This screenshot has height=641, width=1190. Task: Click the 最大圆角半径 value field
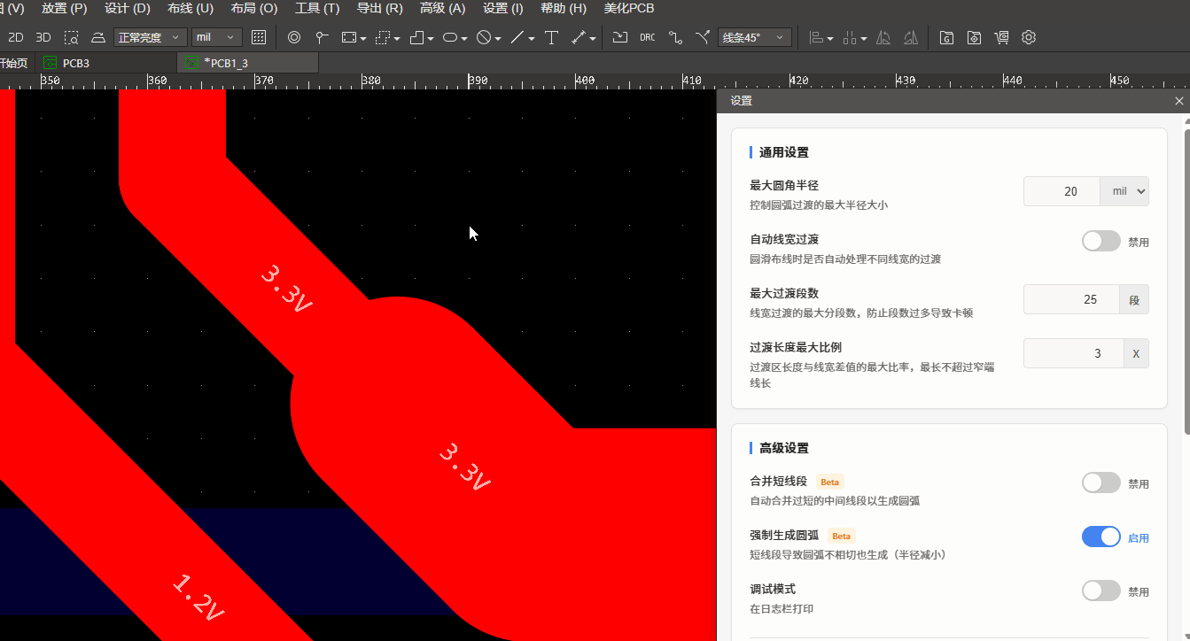1062,191
